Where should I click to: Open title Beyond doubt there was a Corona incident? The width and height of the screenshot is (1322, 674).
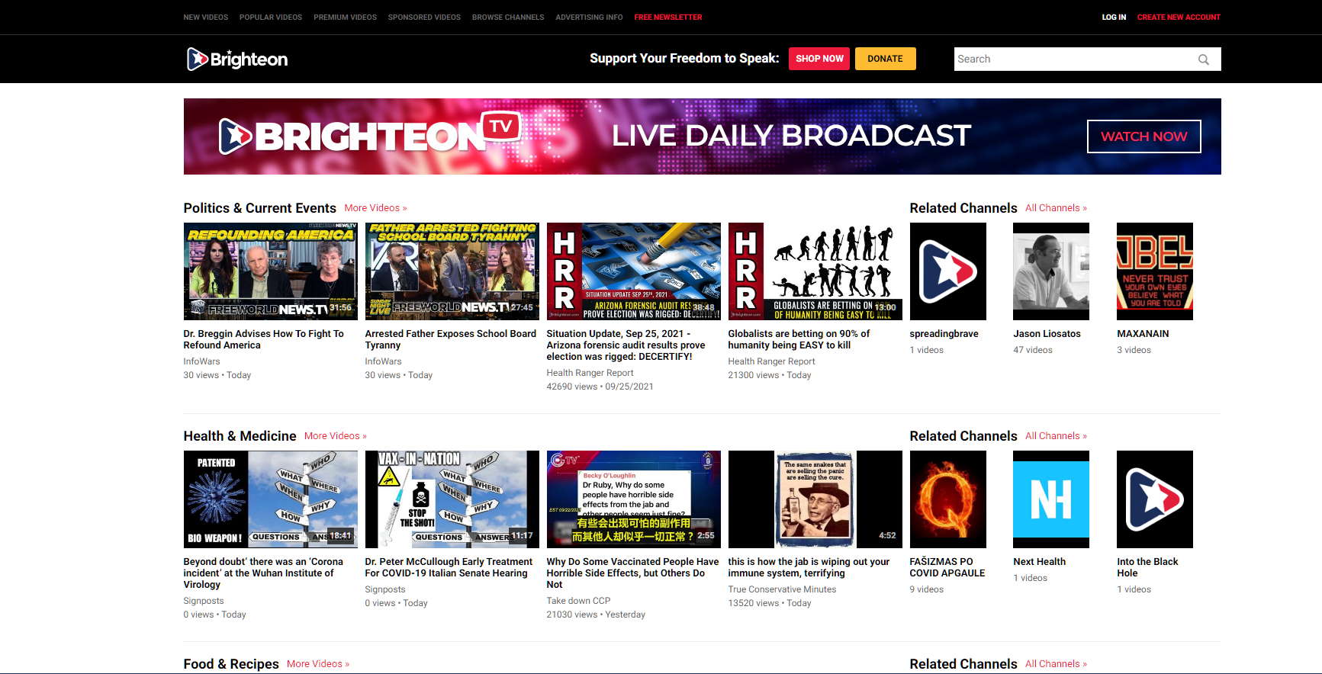263,573
